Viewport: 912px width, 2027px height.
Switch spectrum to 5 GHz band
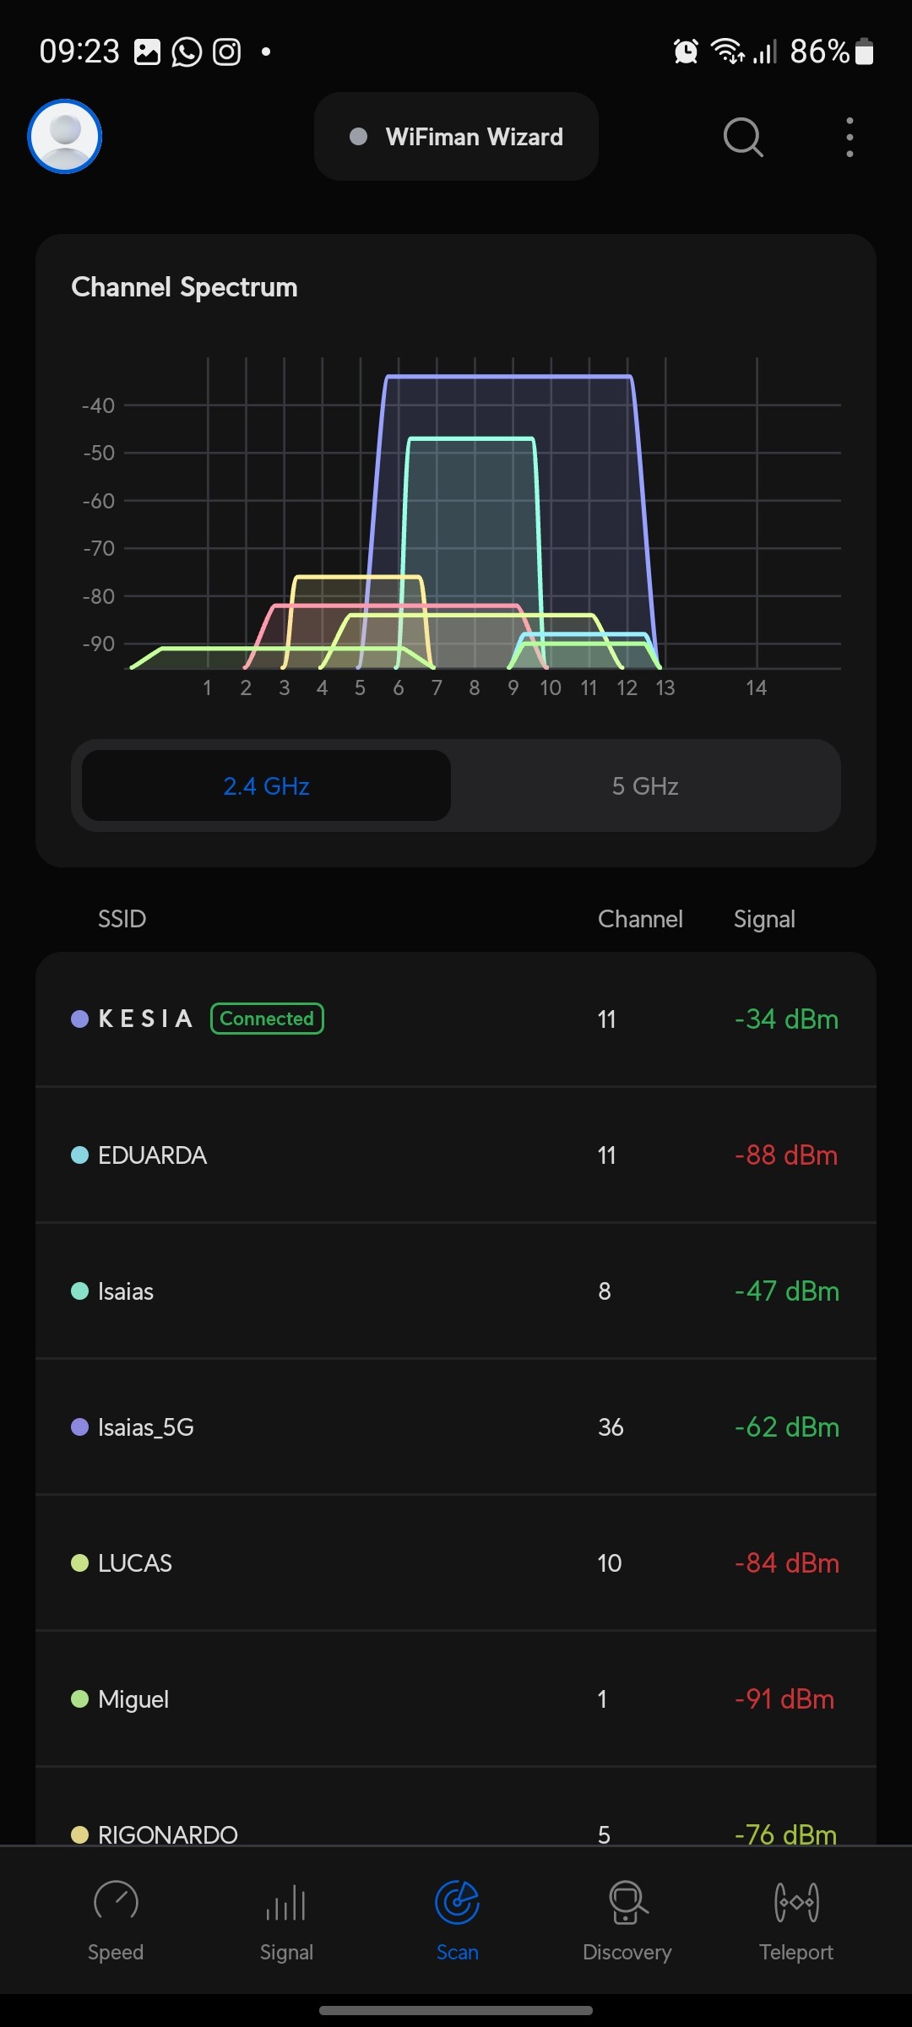645,786
